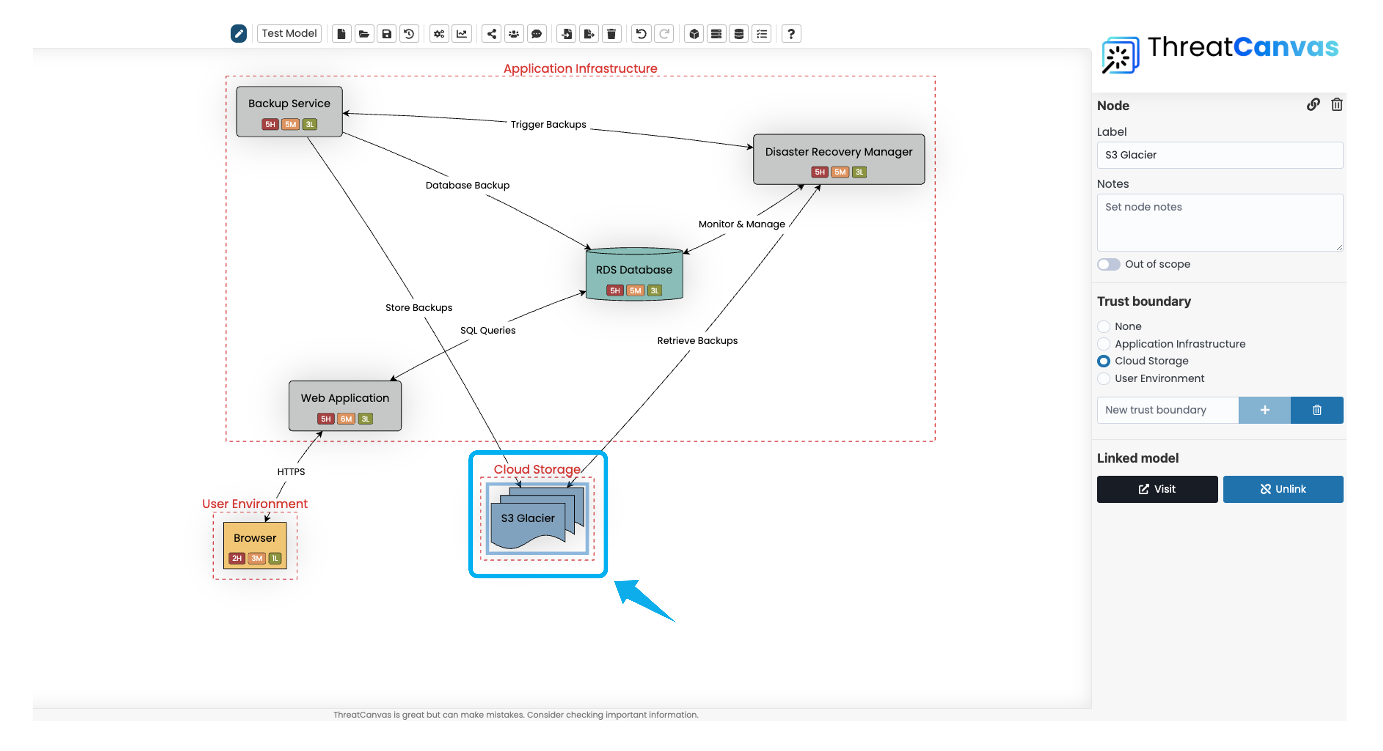
Task: Click the undo arrow icon
Action: pos(641,34)
